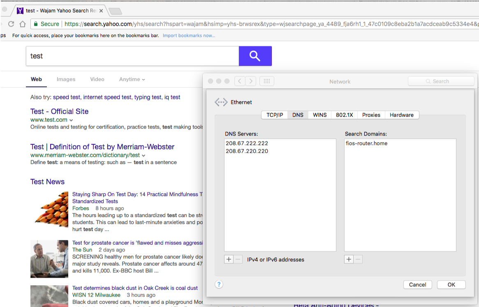The width and height of the screenshot is (479, 307).
Task: Open the Proxies tab
Action: [x=371, y=115]
